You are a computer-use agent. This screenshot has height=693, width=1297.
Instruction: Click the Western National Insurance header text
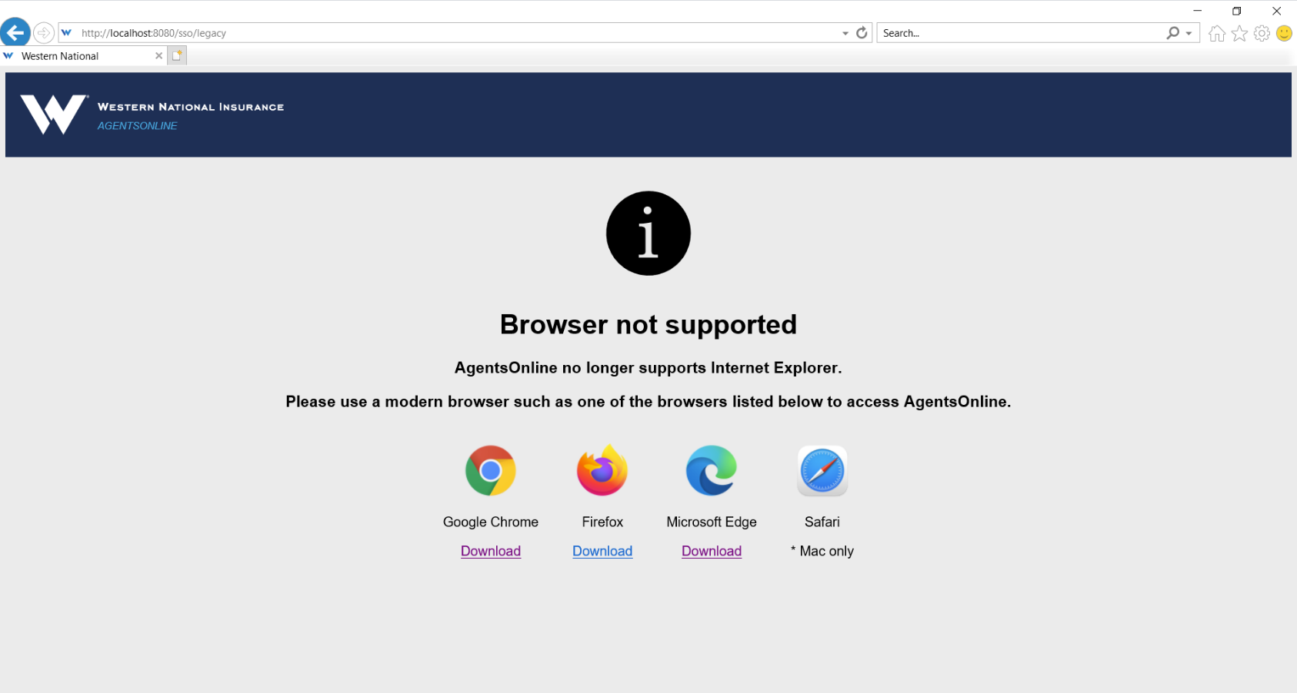(191, 107)
